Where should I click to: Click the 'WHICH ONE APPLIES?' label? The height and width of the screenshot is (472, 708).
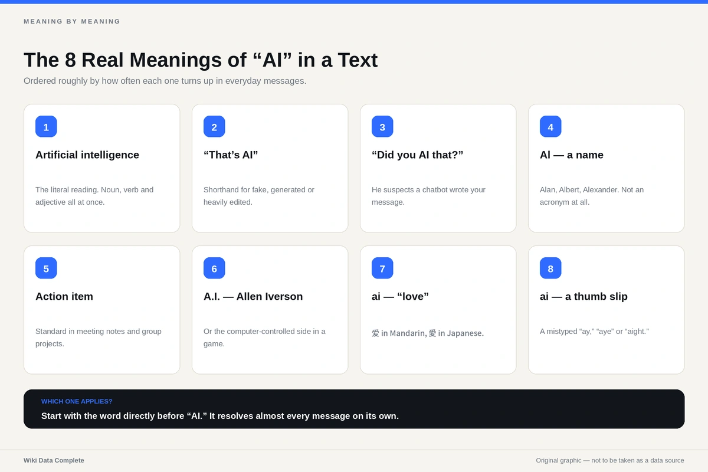pos(77,401)
